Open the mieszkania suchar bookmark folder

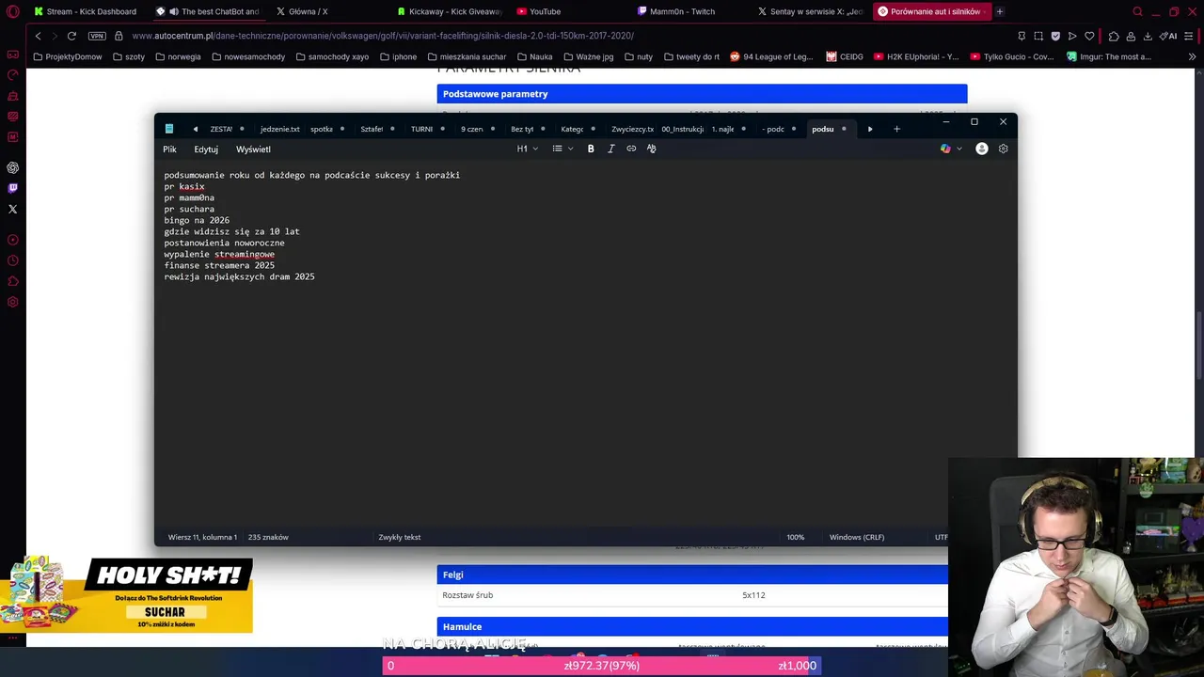pos(466,56)
